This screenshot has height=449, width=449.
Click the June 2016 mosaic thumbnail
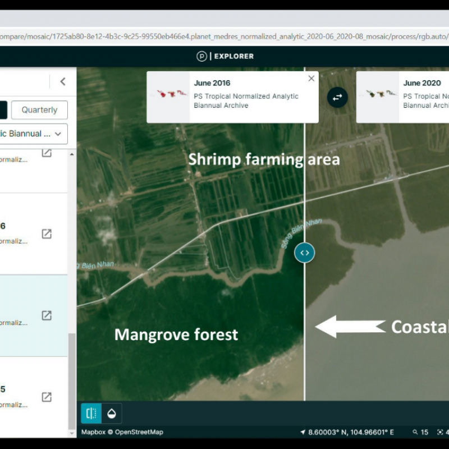pyautogui.click(x=168, y=97)
